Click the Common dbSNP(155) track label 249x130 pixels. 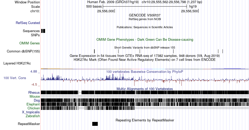tap(23, 51)
